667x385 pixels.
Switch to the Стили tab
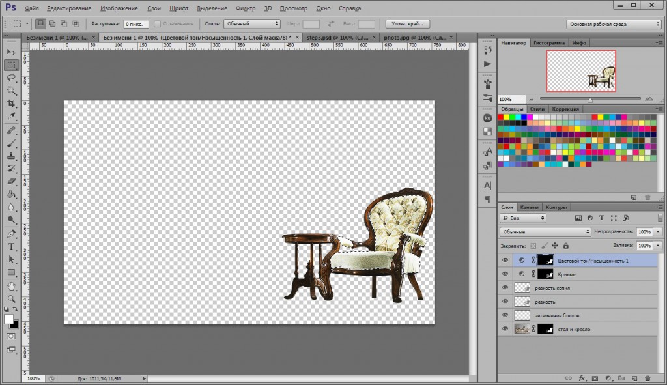coord(537,109)
